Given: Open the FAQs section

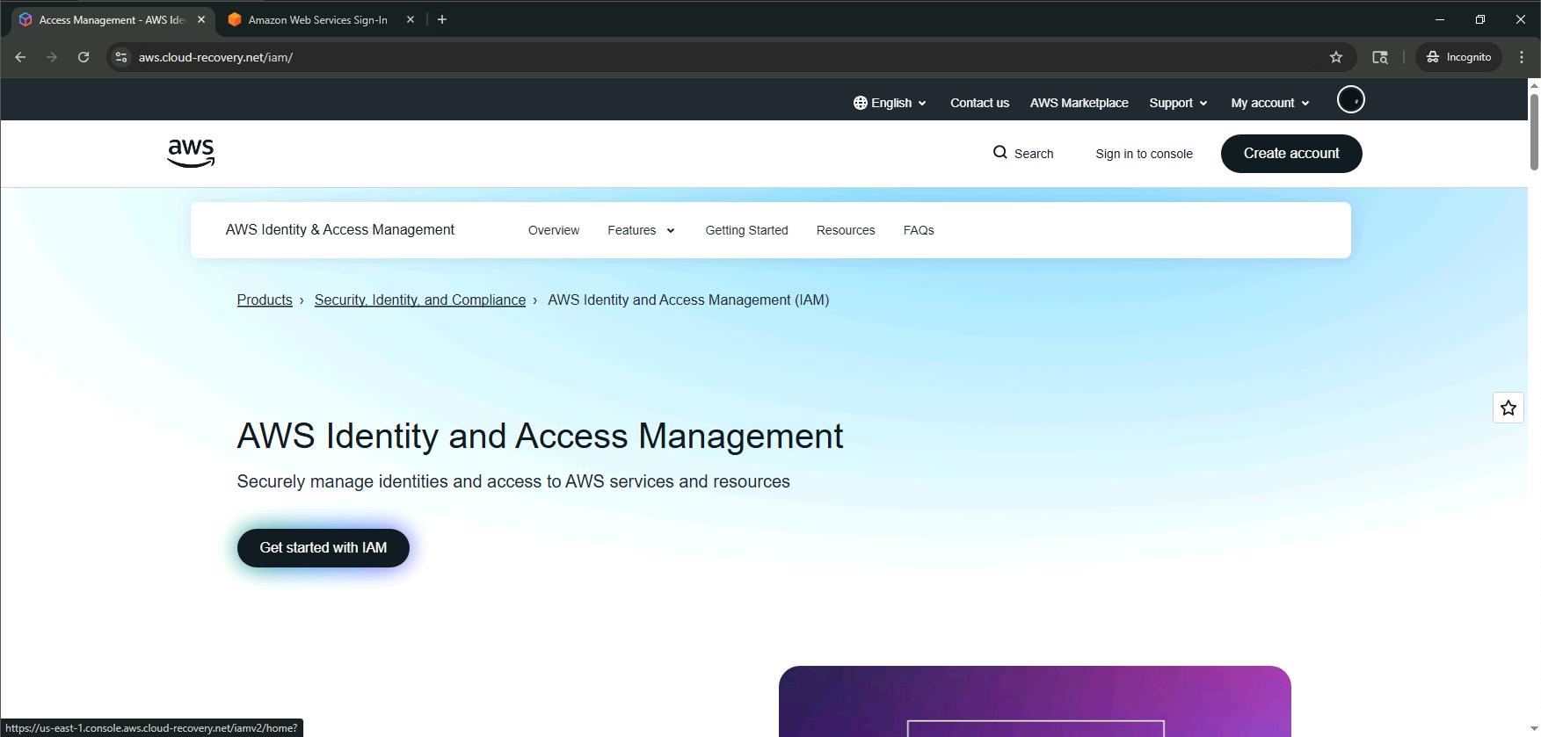Looking at the screenshot, I should [x=918, y=230].
